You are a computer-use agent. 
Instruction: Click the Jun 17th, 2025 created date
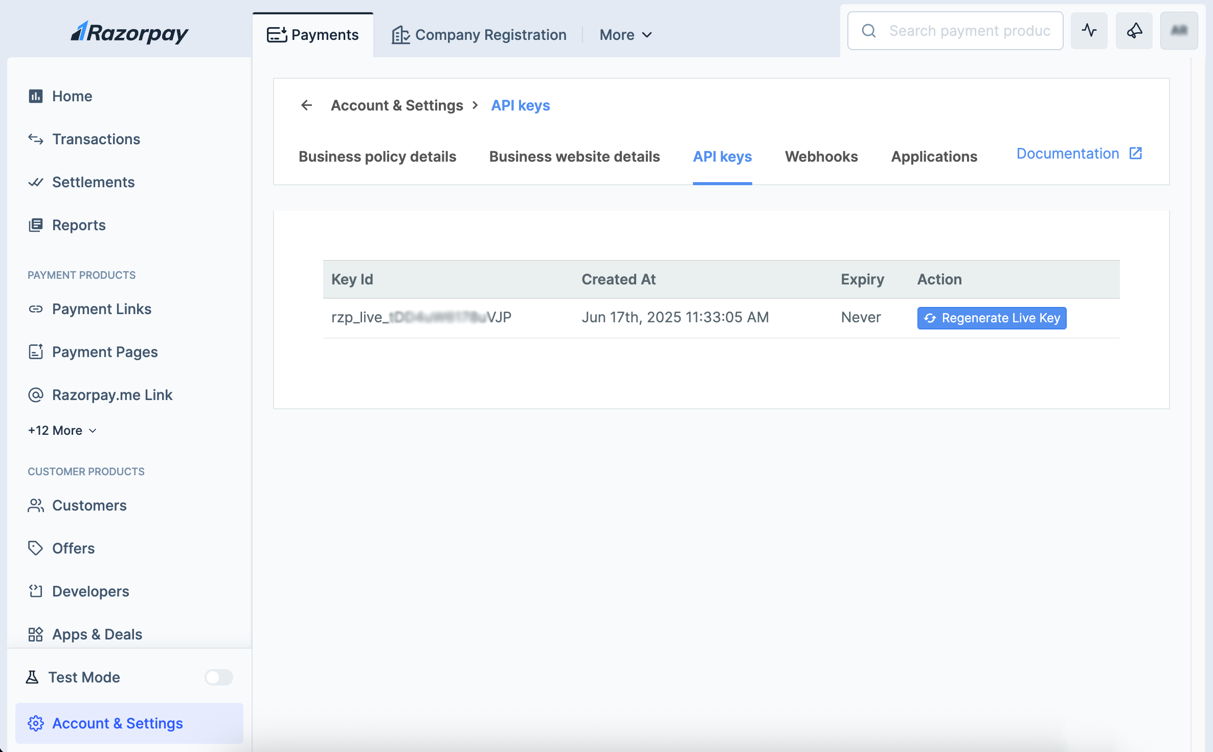pyautogui.click(x=675, y=317)
